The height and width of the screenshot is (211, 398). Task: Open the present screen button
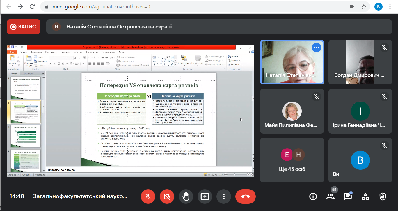(x=205, y=196)
